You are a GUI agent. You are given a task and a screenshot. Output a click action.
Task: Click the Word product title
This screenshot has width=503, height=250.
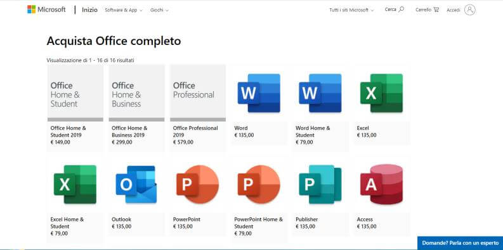[241, 128]
